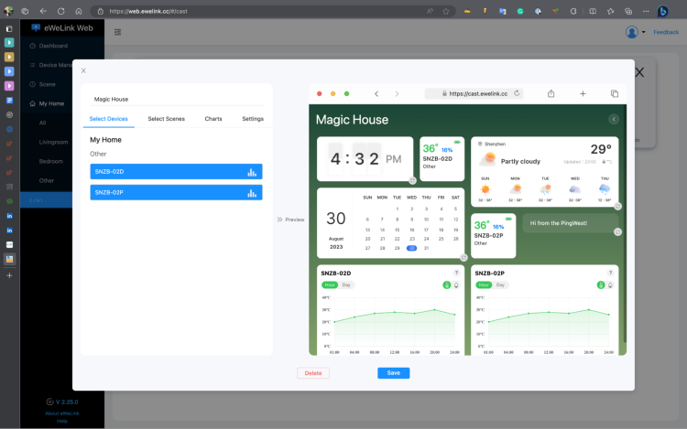Delete this cast with Delete button
Image resolution: width=687 pixels, height=429 pixels.
pyautogui.click(x=313, y=373)
